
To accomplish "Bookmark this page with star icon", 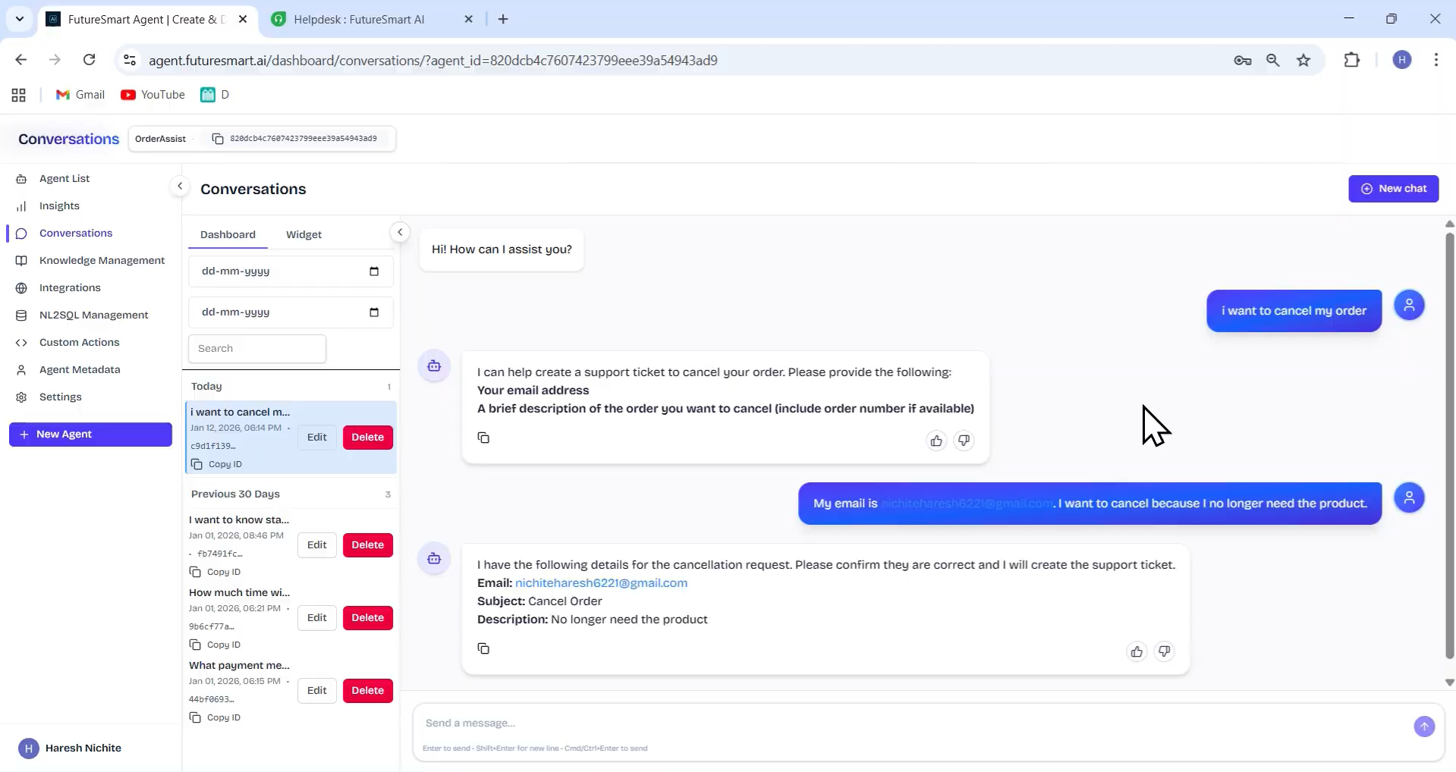I will [x=1303, y=60].
